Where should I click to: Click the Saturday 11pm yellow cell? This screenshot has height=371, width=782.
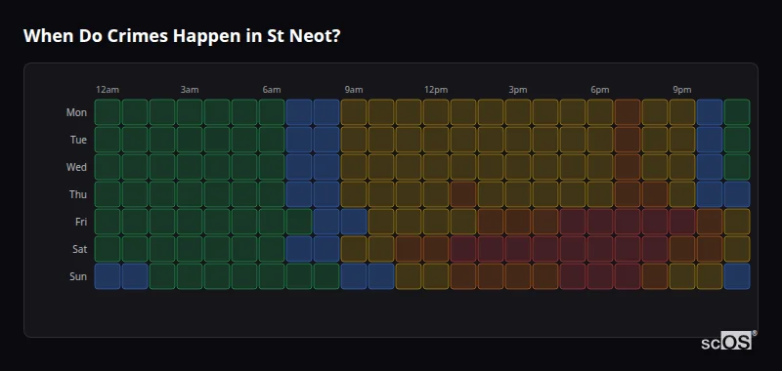click(737, 249)
